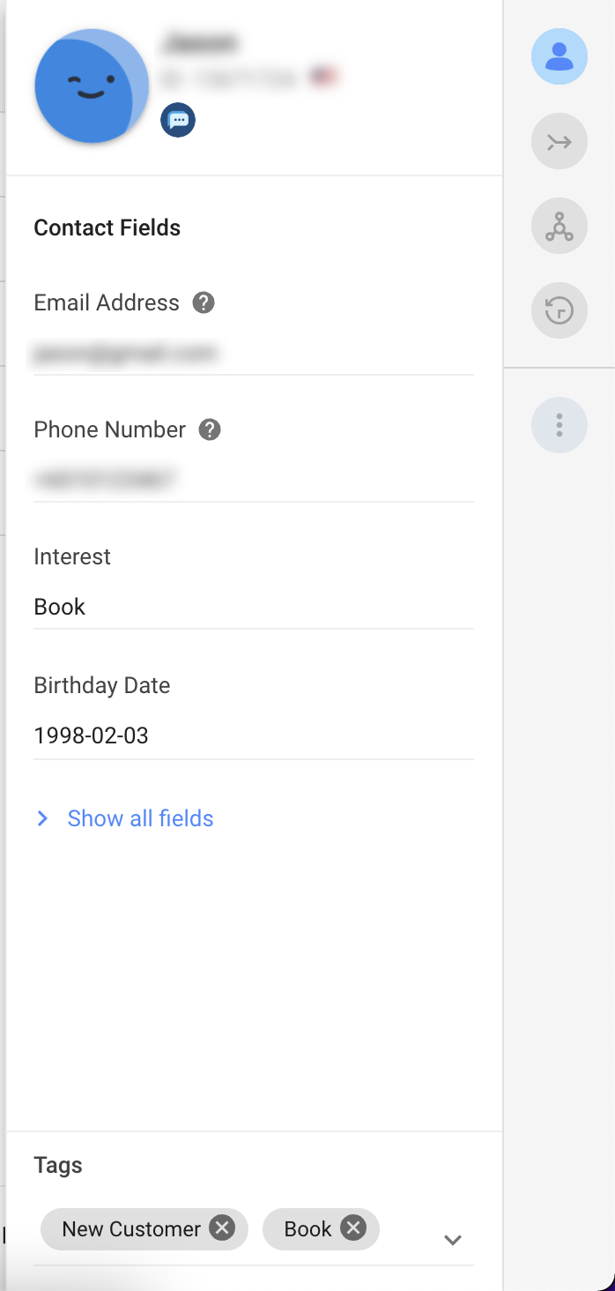
Task: Click the Book tag chip label
Action: coord(307,1229)
